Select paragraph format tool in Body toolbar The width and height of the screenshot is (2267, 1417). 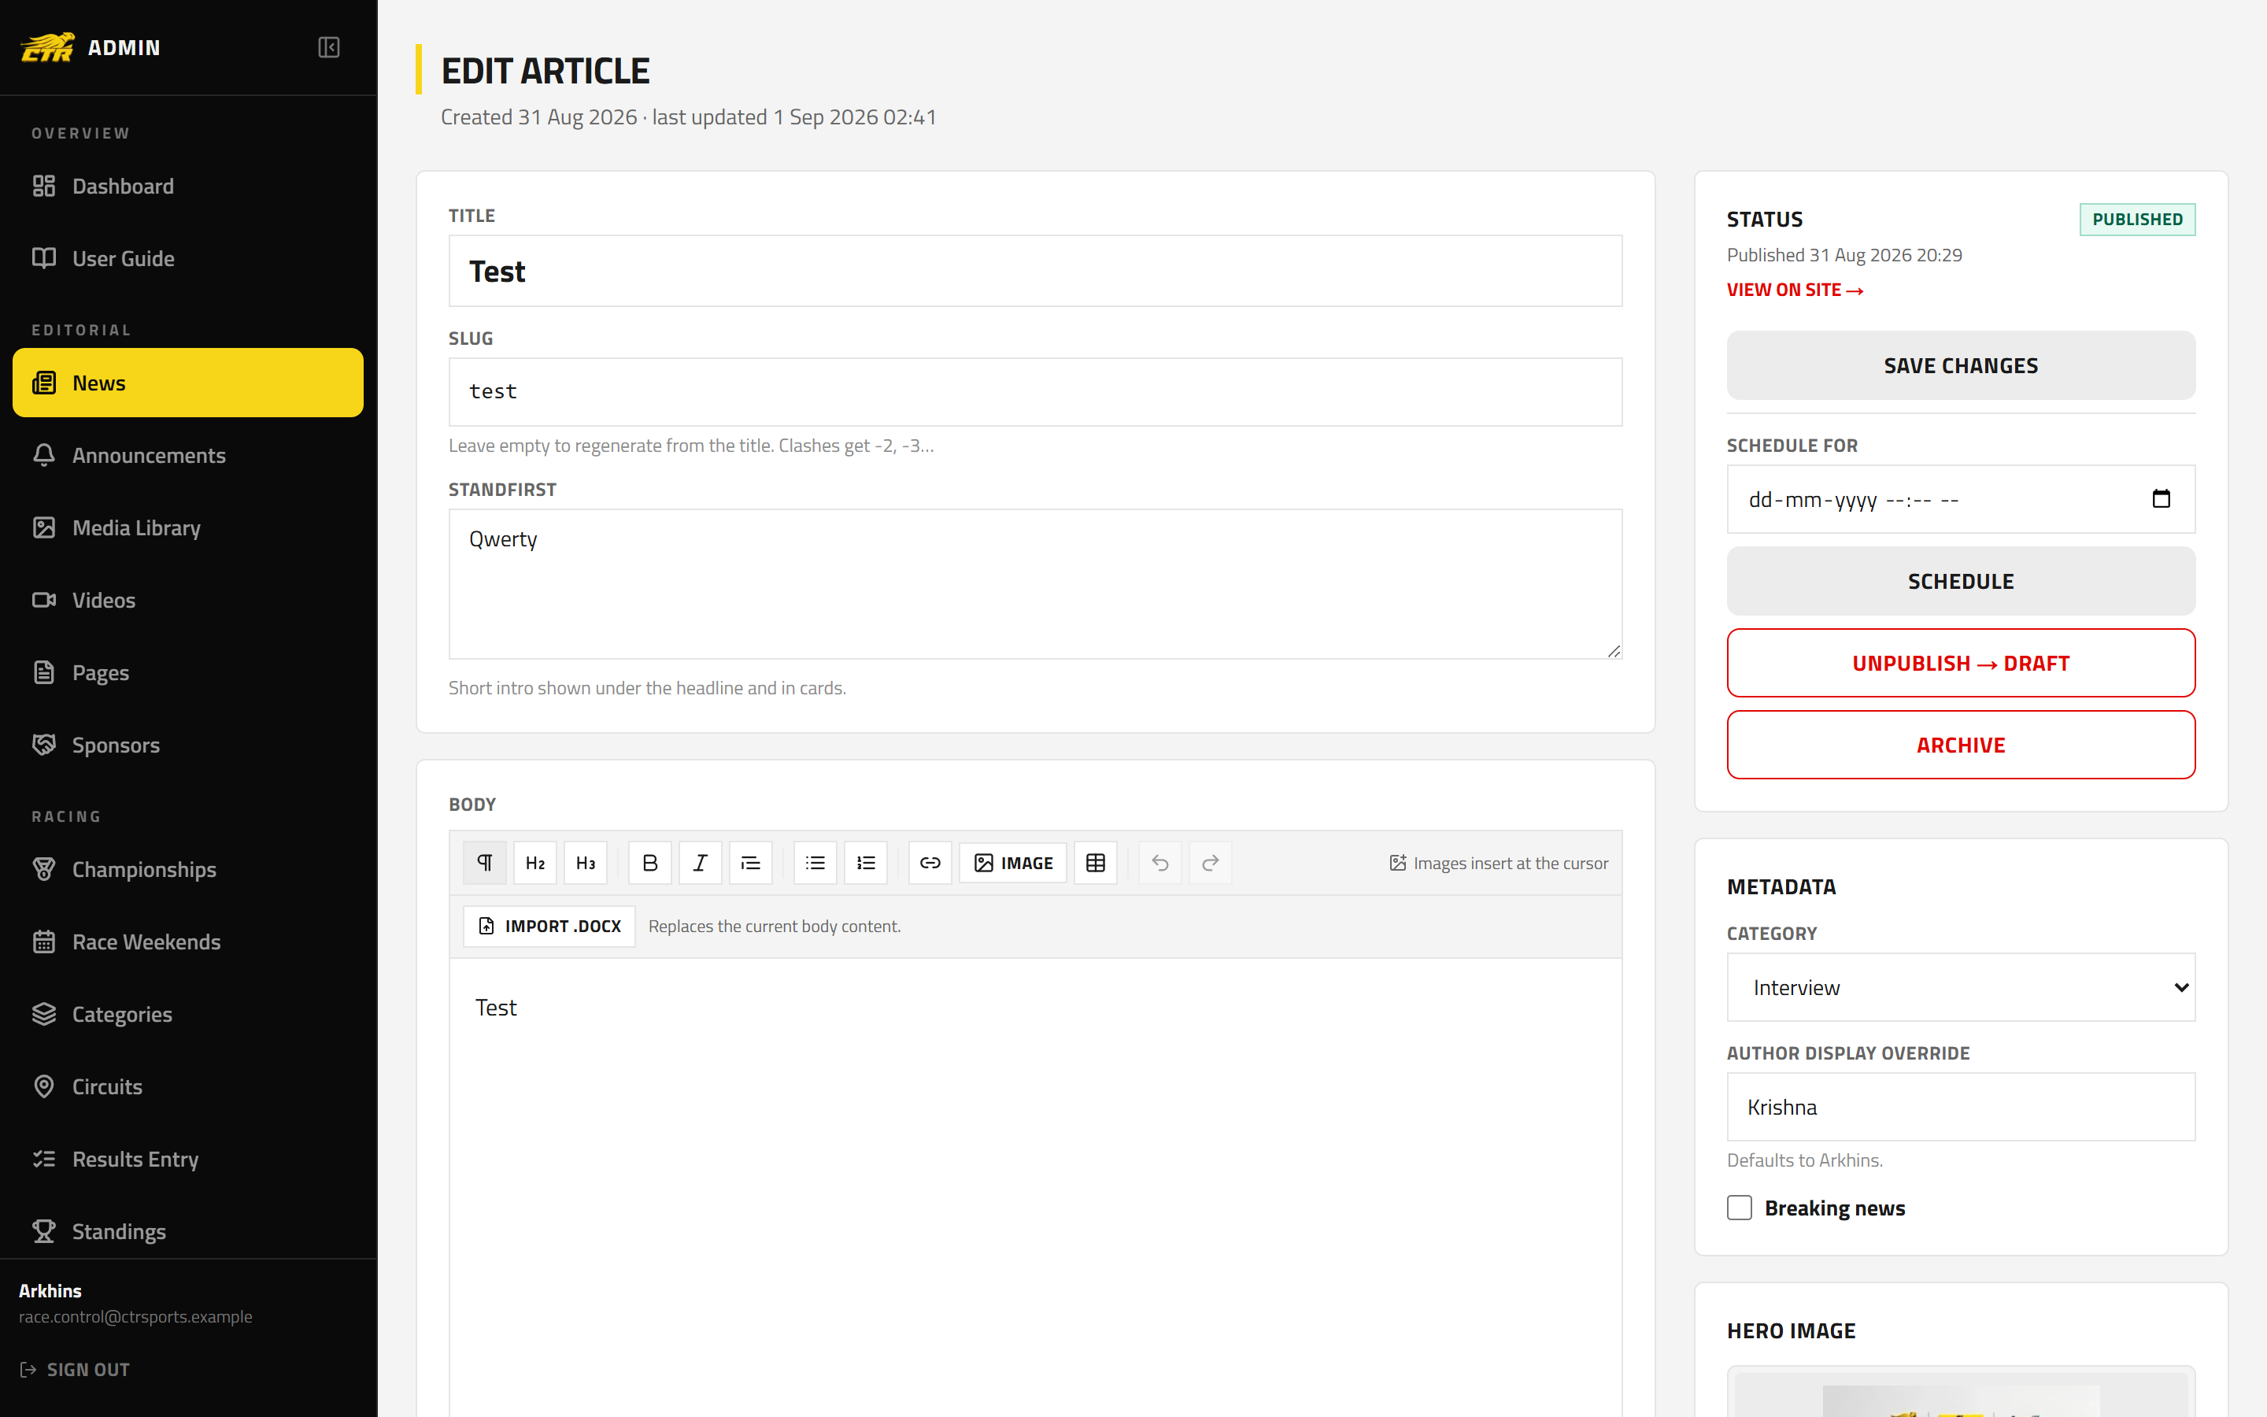tap(484, 862)
